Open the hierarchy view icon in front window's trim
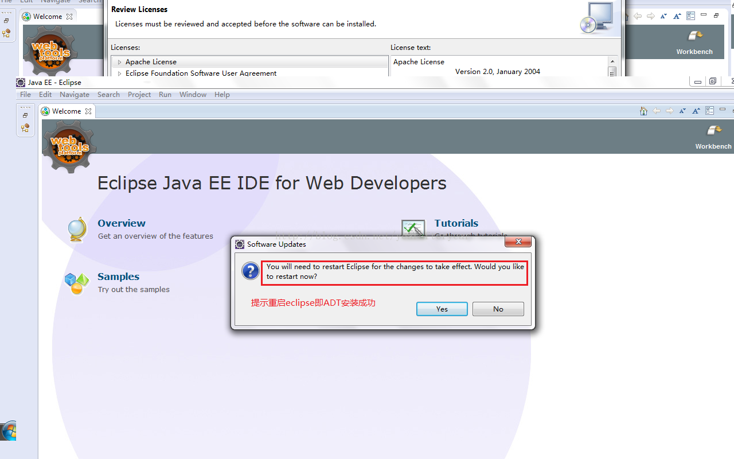Viewport: 734px width, 459px height. point(25,128)
